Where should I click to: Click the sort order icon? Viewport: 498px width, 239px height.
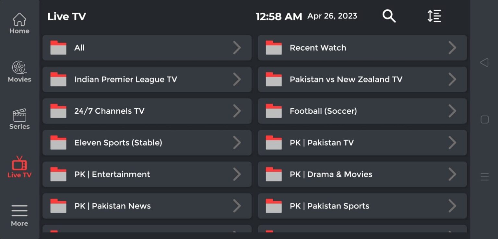(x=434, y=16)
